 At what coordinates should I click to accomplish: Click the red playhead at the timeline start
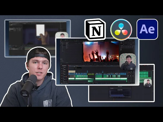pos(69,66)
